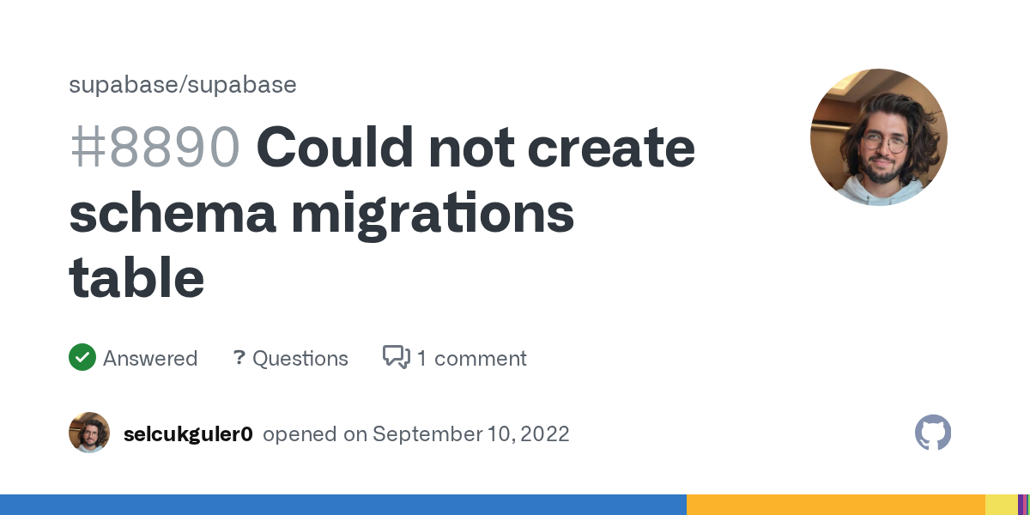Open the supabase repository name after the slash

(x=242, y=84)
